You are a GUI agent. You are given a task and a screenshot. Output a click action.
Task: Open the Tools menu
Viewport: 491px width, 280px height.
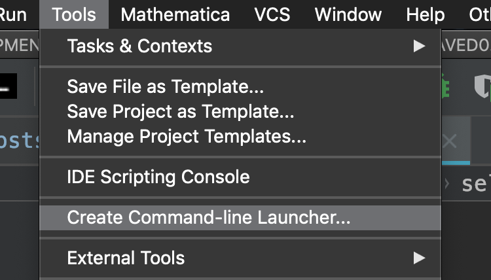[73, 14]
